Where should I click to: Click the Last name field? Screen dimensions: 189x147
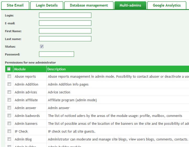tap(65, 39)
